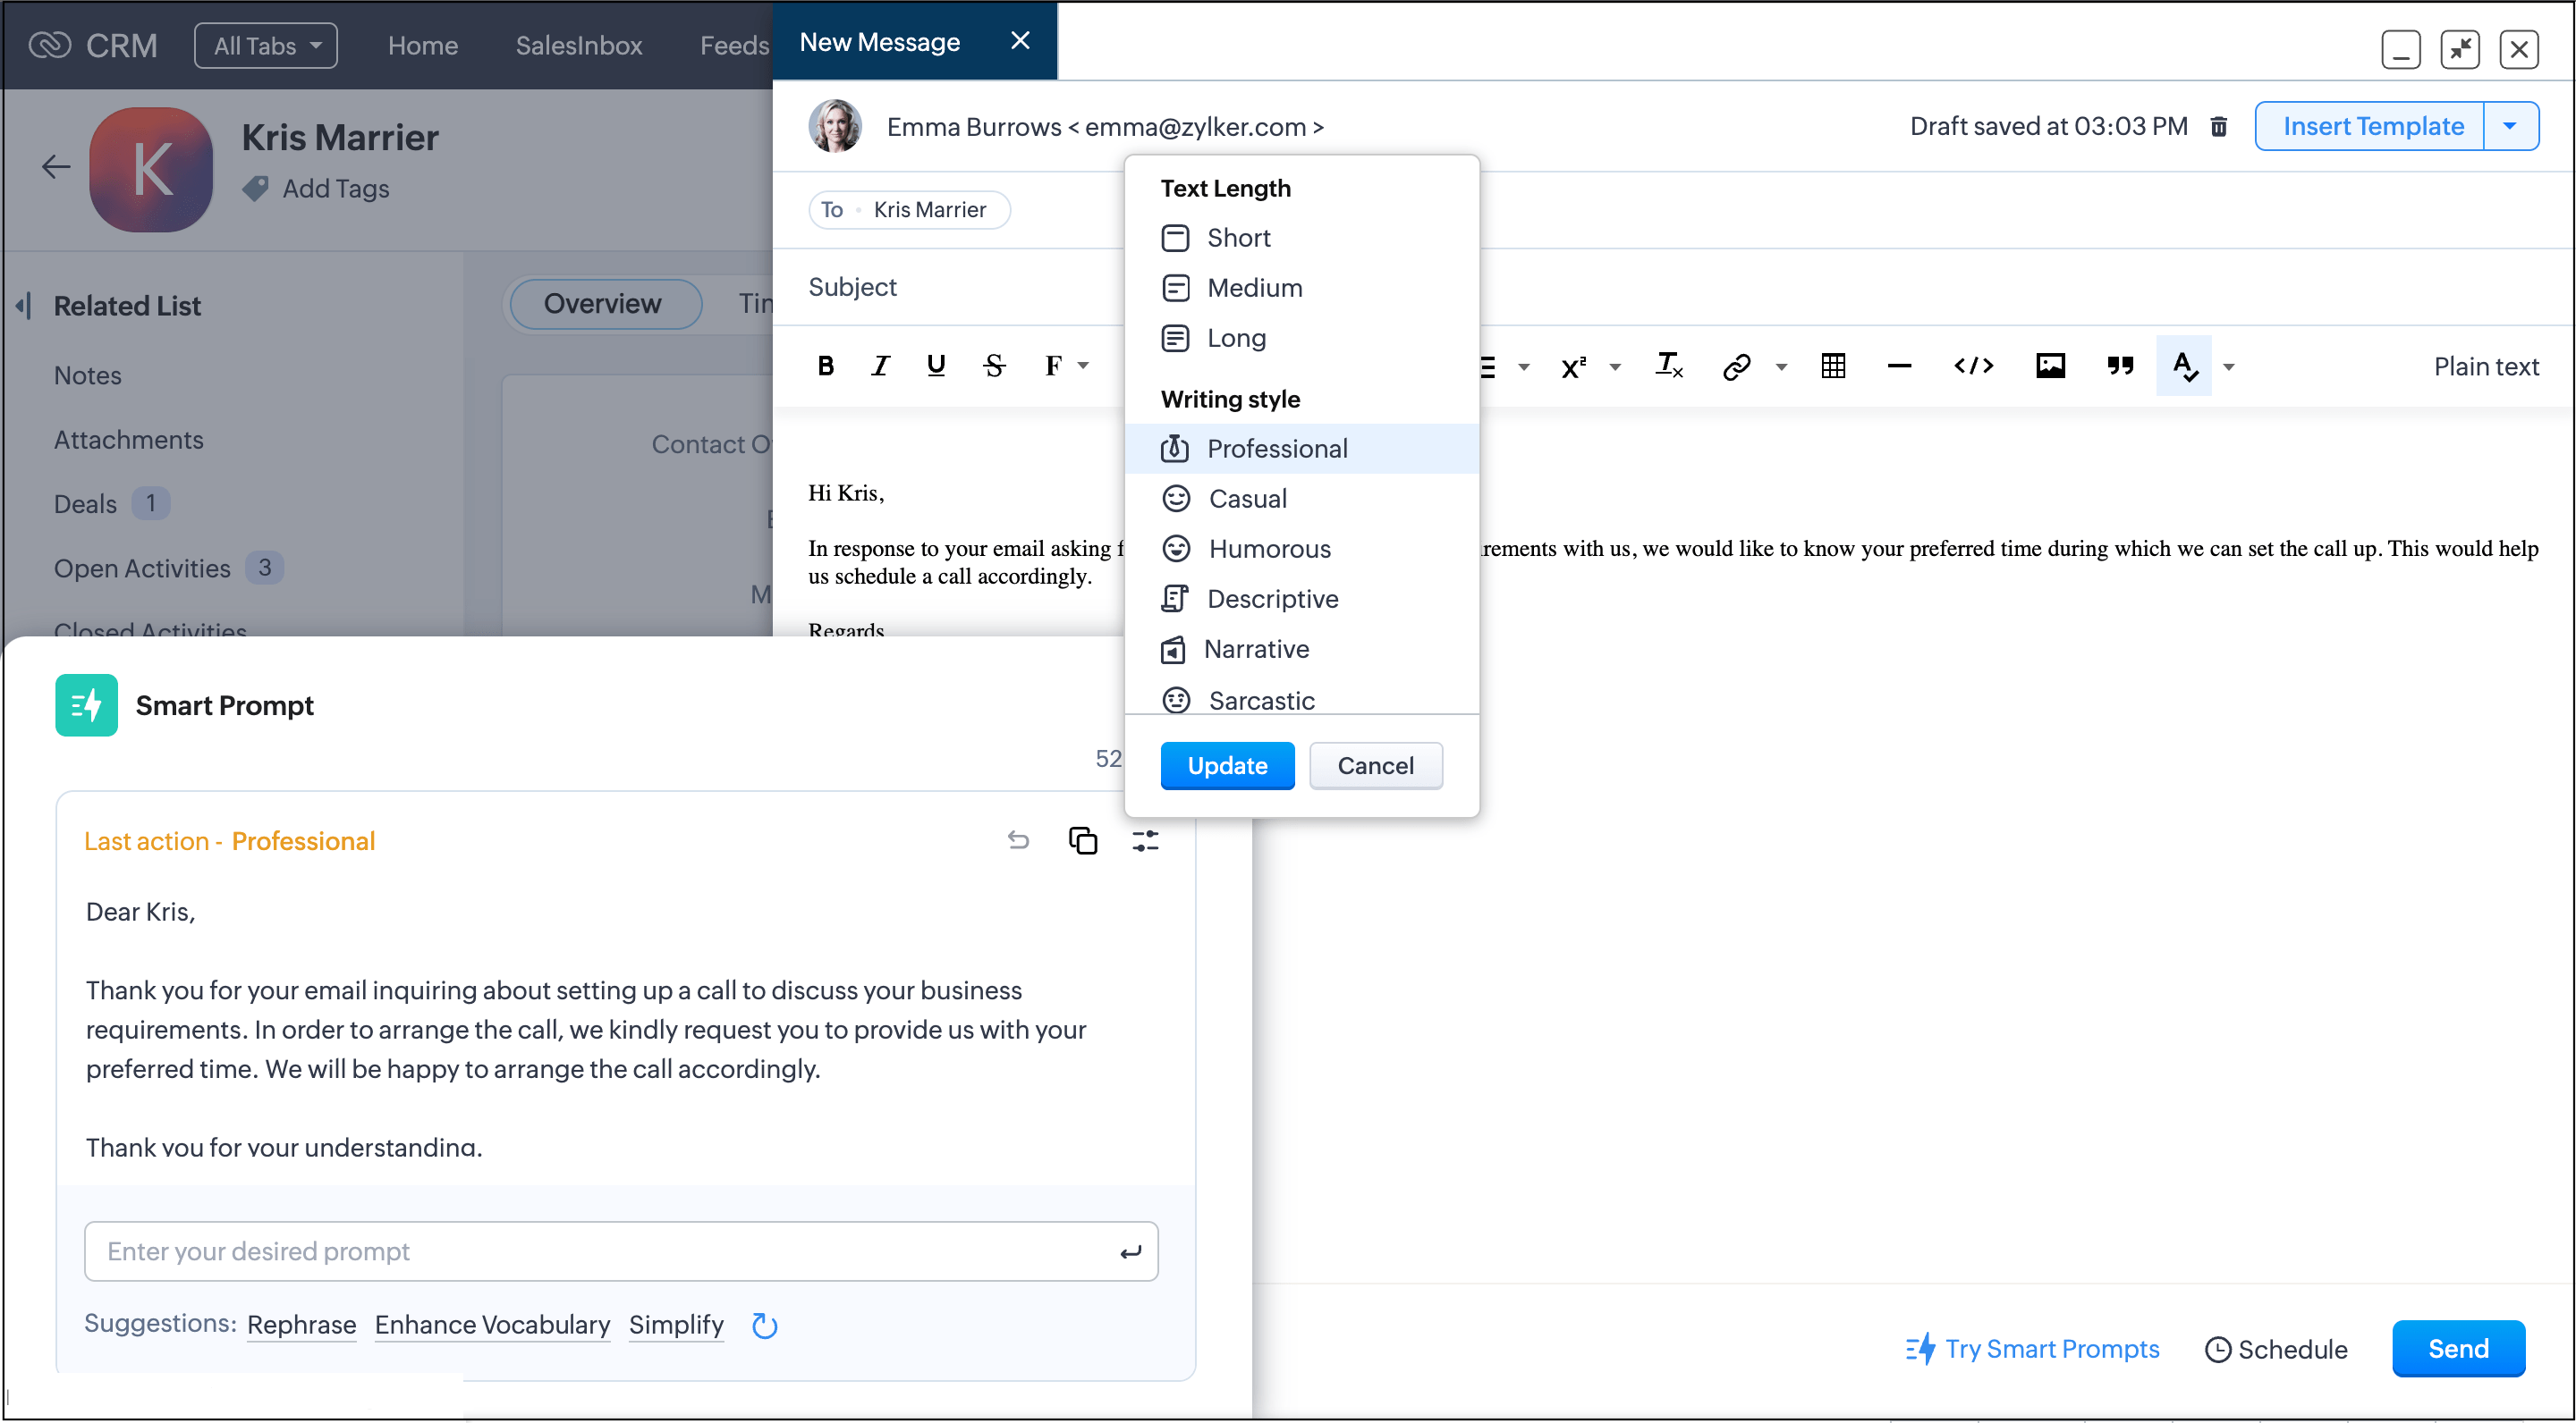Select Sarcastic writing style
The width and height of the screenshot is (2576, 1423).
tap(1259, 699)
